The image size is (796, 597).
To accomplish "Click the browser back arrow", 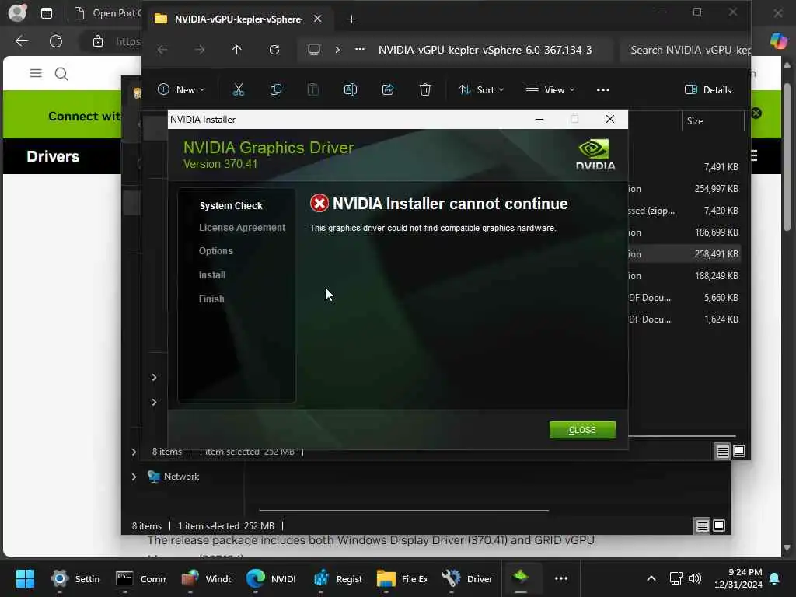I will click(21, 41).
